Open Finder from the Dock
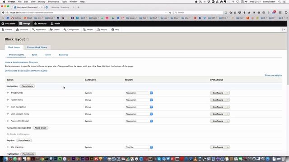 tap(6, 159)
